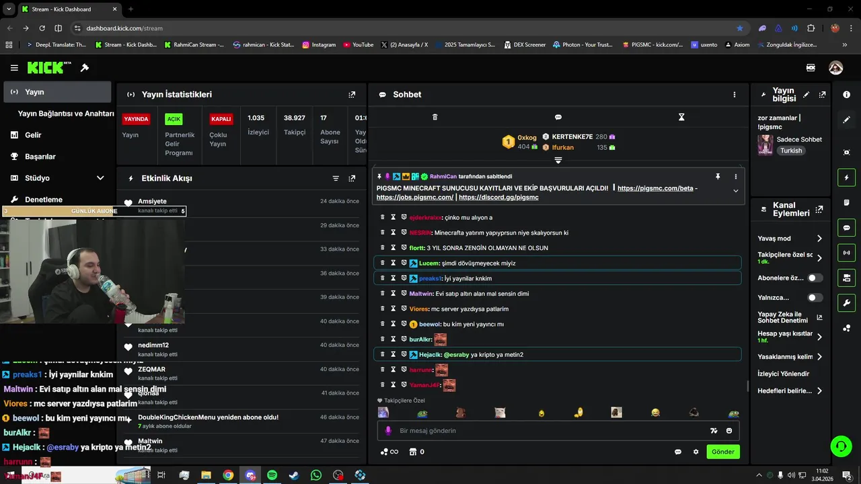
Task: Open Sohbet panel three-dot menu
Action: [735, 95]
